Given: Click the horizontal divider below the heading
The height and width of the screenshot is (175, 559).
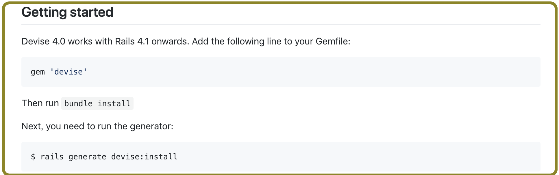Looking at the screenshot, I should (x=280, y=25).
